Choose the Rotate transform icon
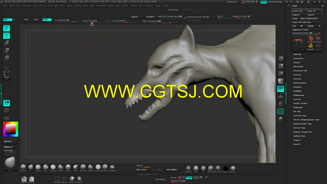Screen dimensions: 327x184 point(7,58)
